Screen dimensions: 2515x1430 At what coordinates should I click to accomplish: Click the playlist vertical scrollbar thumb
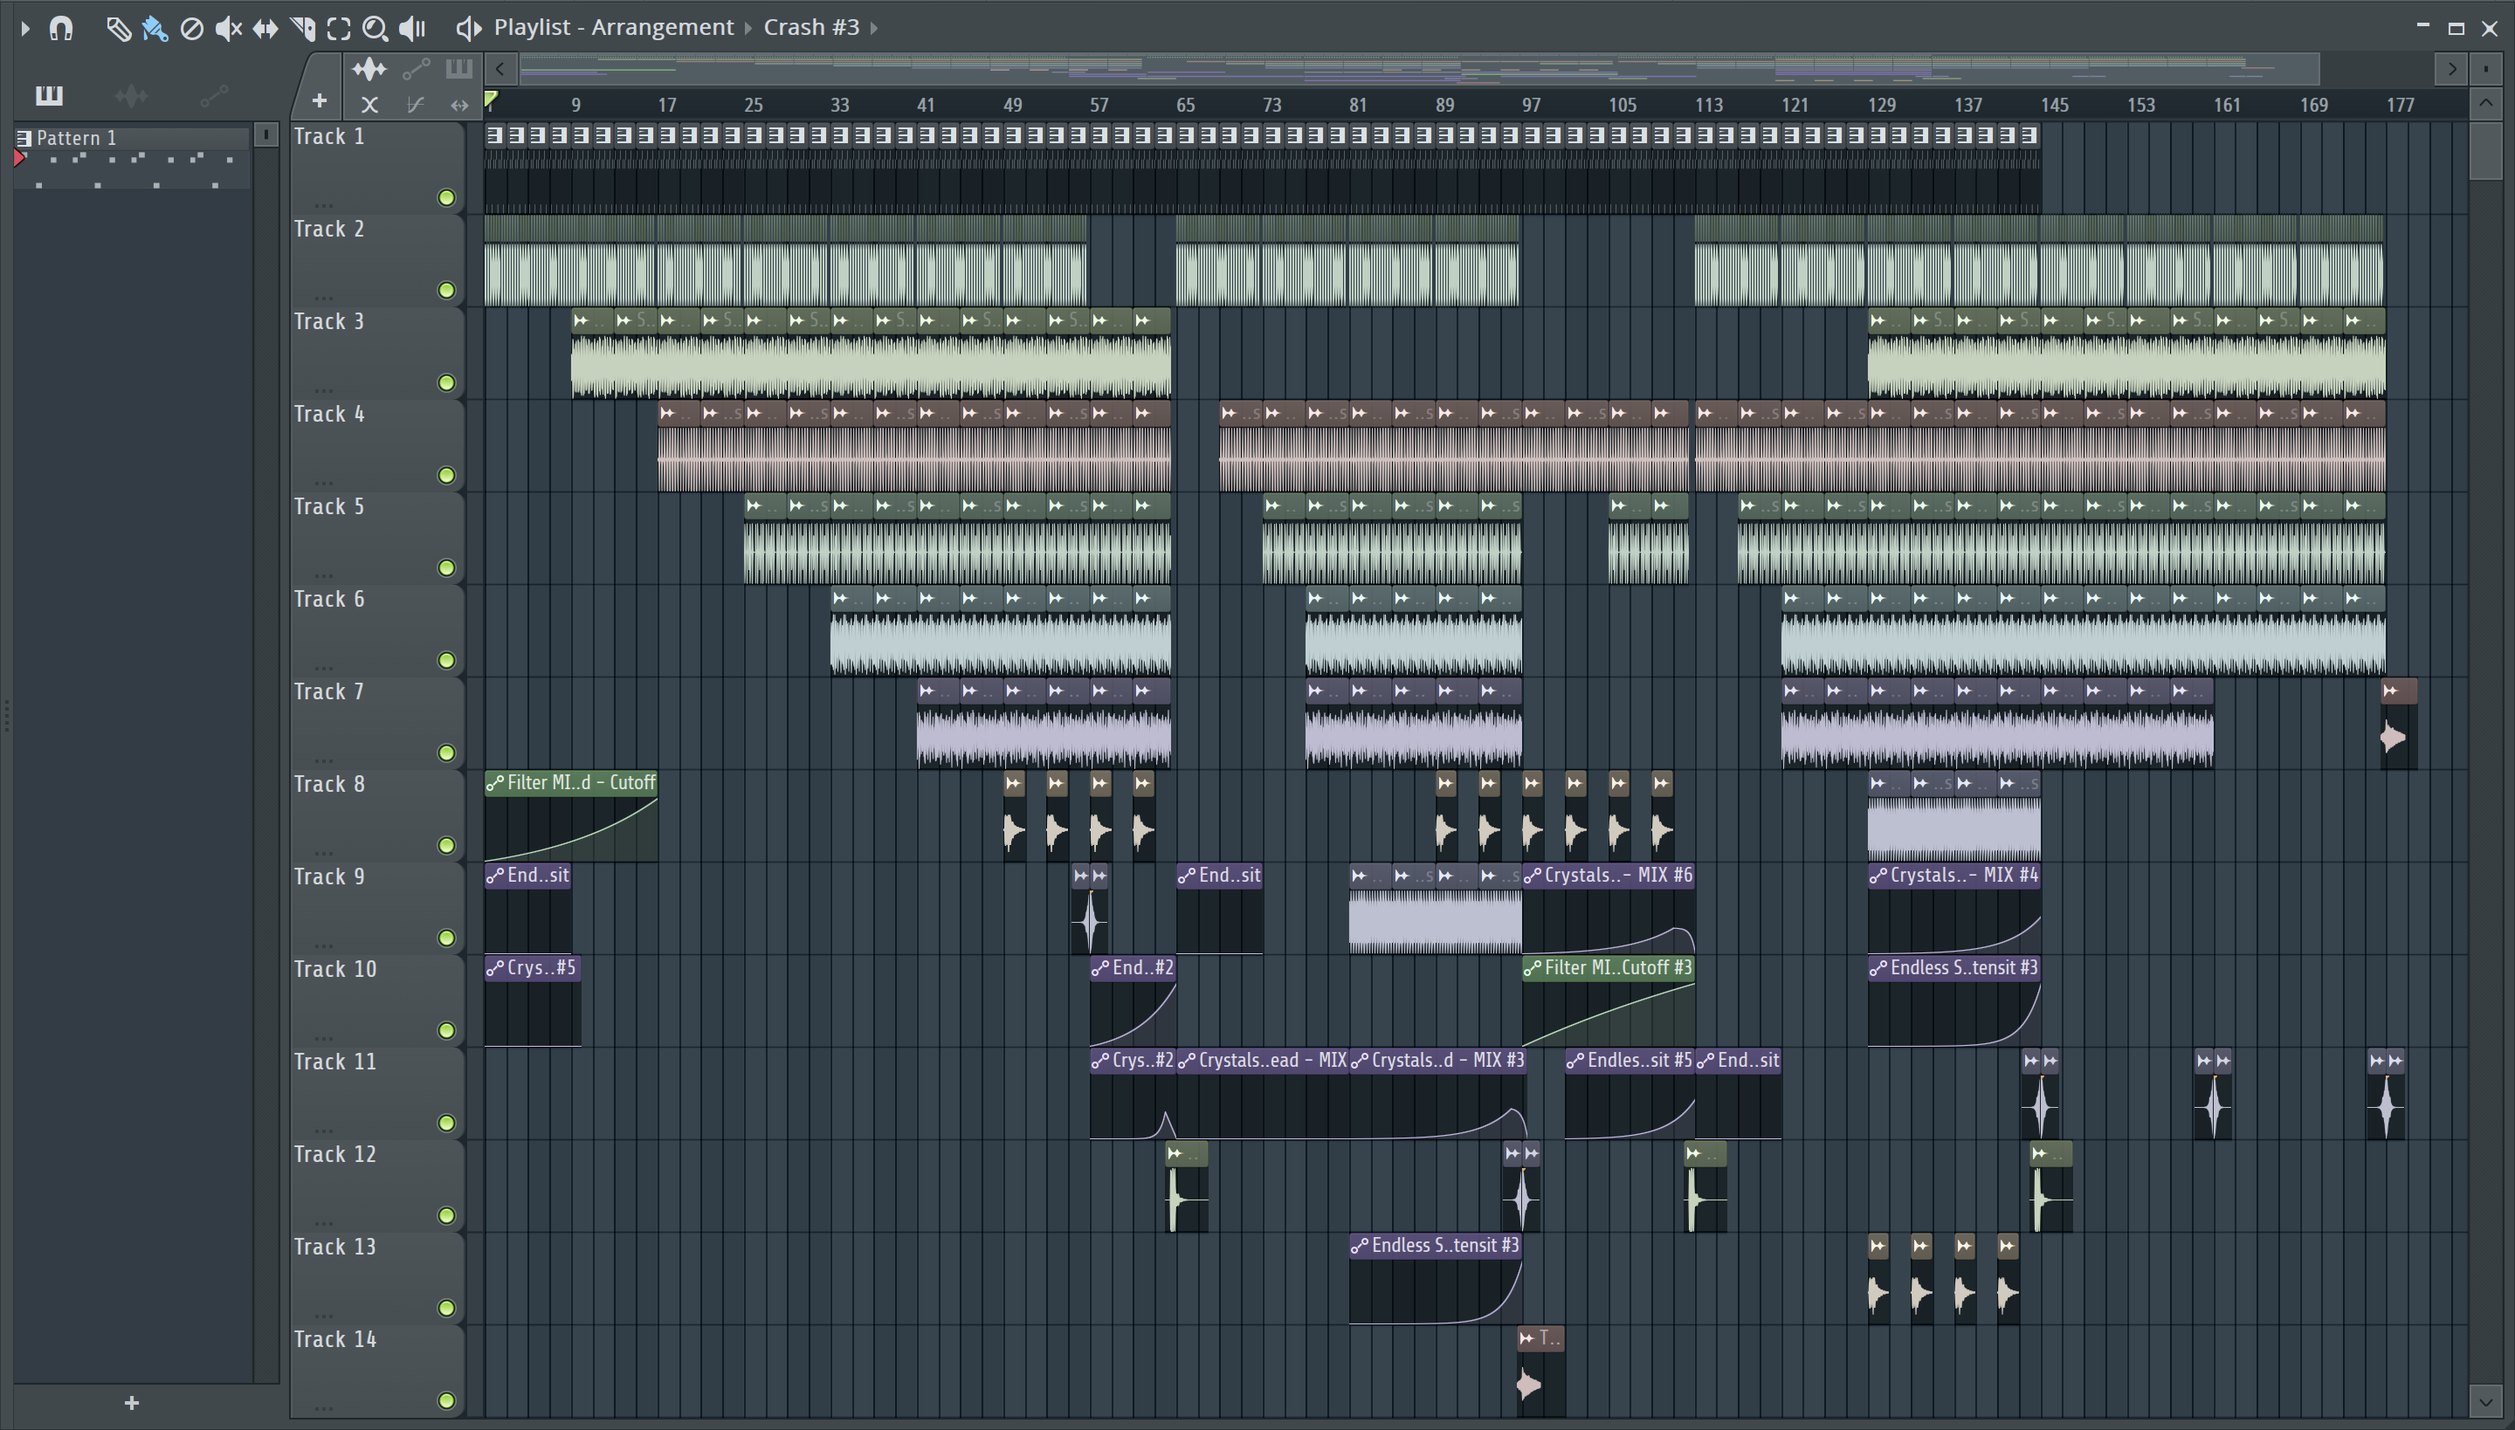(2485, 150)
